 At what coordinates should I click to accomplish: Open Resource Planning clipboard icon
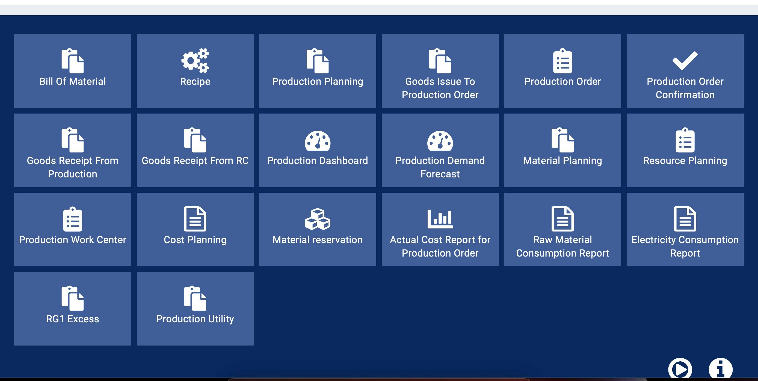point(685,140)
